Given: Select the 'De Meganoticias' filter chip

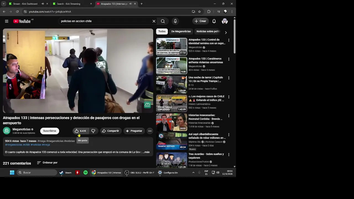Looking at the screenshot, I should pos(181,32).
